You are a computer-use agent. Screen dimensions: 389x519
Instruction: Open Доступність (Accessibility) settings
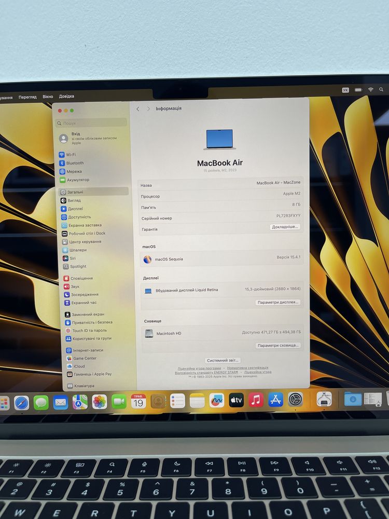(x=76, y=217)
